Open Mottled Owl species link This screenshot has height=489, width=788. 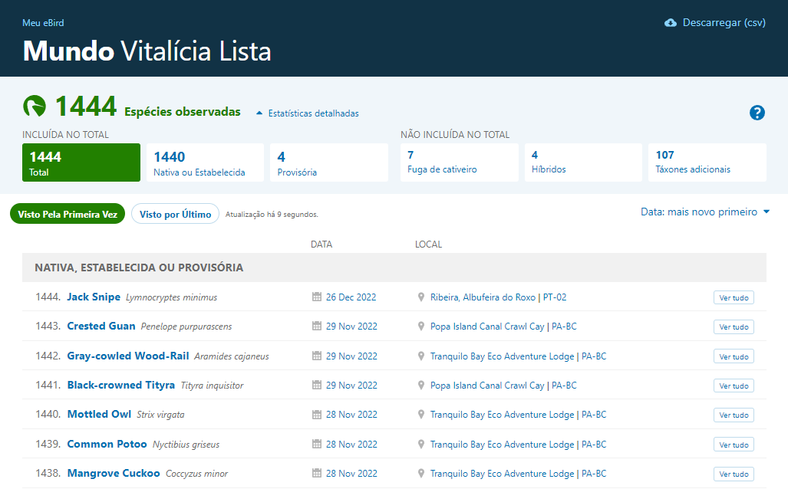point(99,414)
